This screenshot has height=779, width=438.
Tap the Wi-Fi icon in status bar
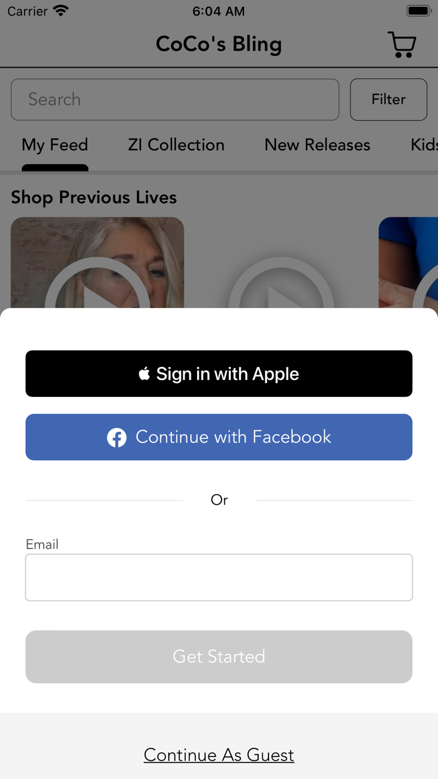coord(61,11)
